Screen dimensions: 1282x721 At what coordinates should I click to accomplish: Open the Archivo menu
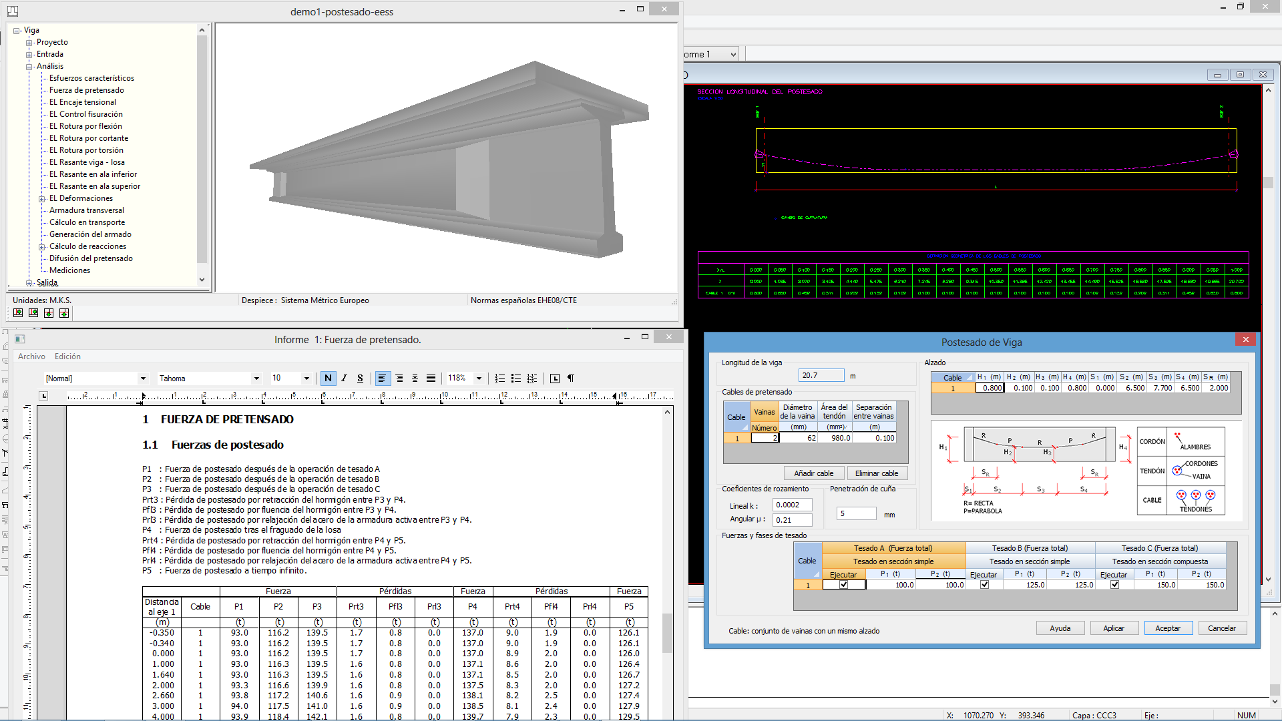[x=31, y=356]
